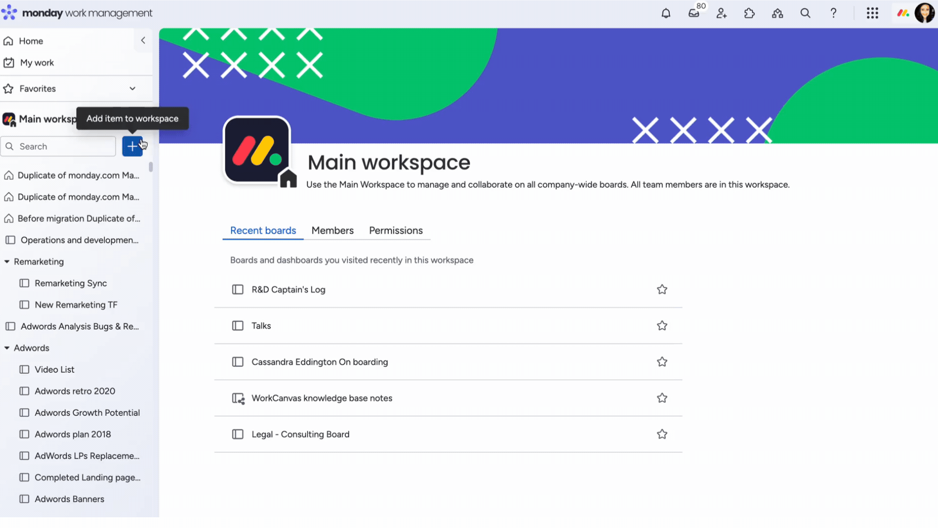938x528 pixels.
Task: Click the sidebar vertical scrollbar
Action: (x=151, y=167)
